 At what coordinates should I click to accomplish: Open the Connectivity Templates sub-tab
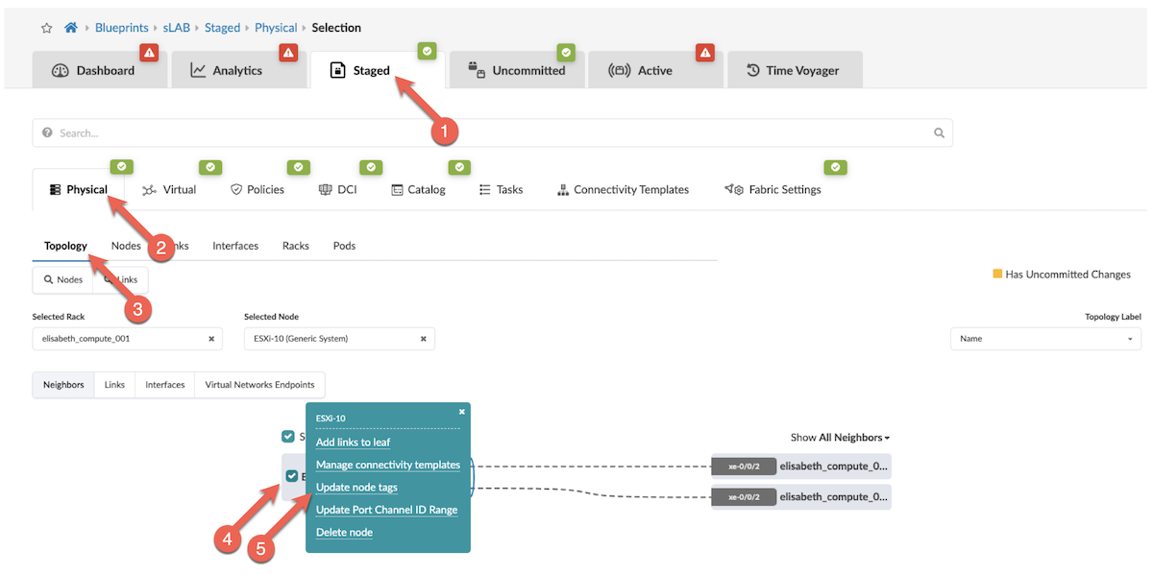(623, 189)
